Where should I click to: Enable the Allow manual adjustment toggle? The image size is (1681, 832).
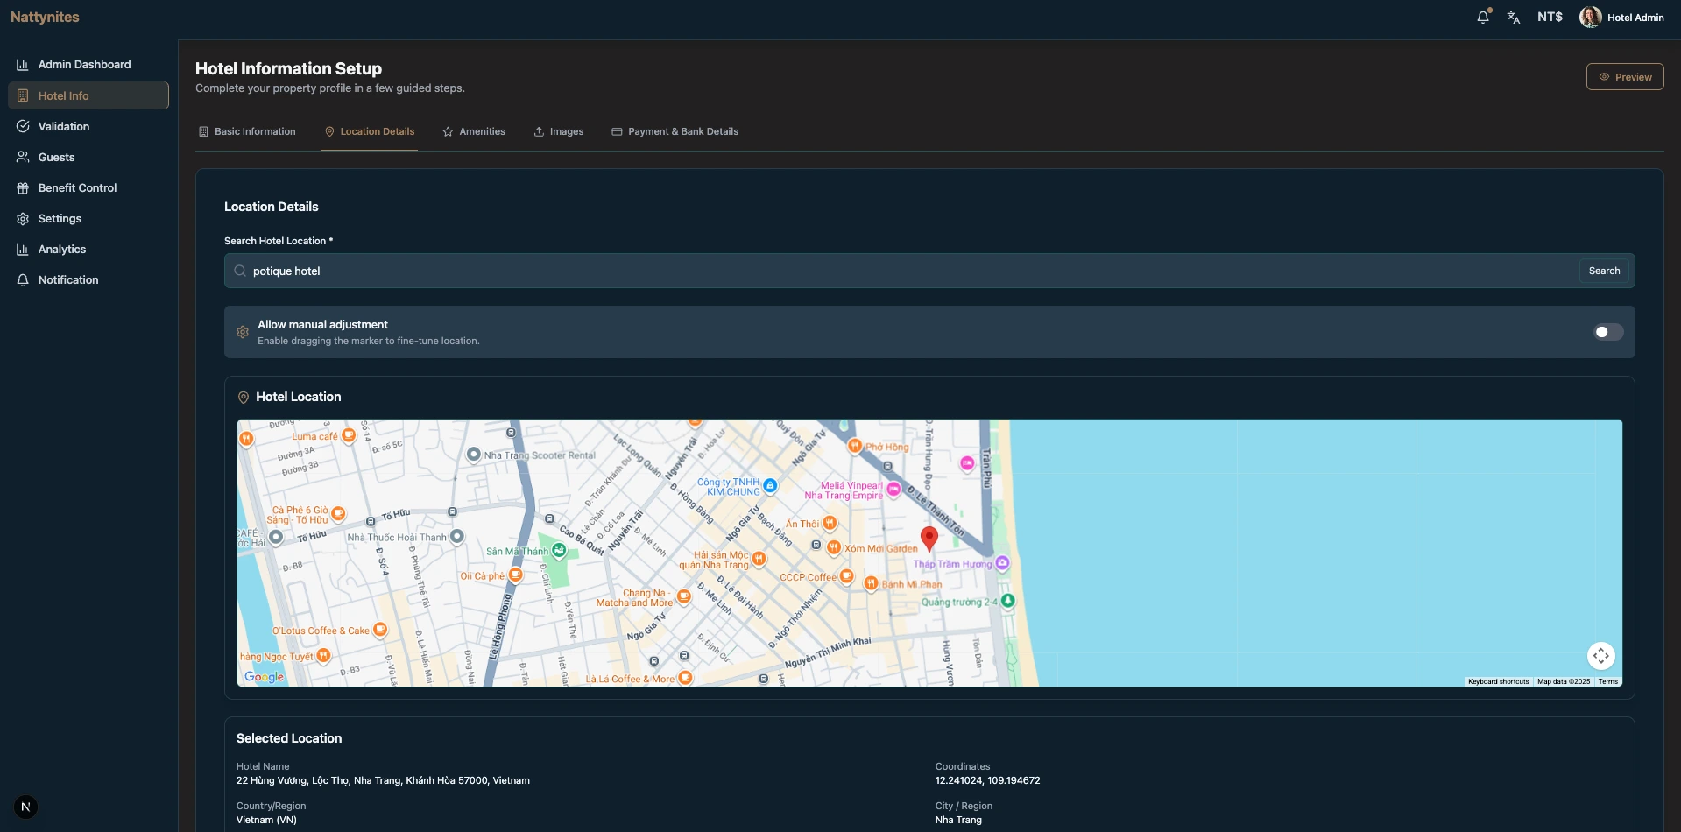point(1607,332)
